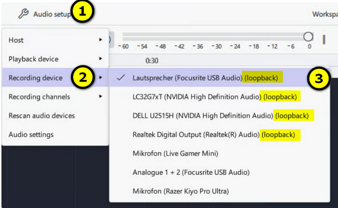Viewport: 338px width, 208px height.
Task: Click the volume slider knob at 0
Action: pyautogui.click(x=308, y=37)
